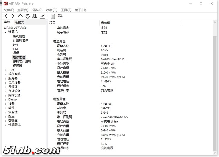The height and width of the screenshot is (157, 219).
Task: Select the 可充电 LiP battery type value
Action: pyautogui.click(x=108, y=64)
